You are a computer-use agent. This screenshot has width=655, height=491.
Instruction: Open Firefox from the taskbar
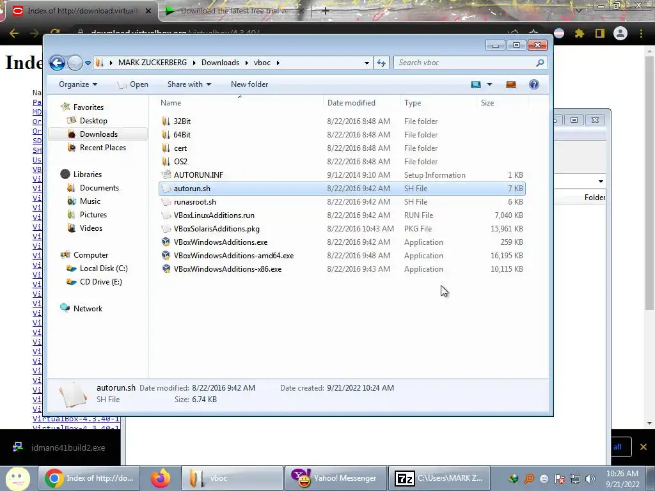161,478
